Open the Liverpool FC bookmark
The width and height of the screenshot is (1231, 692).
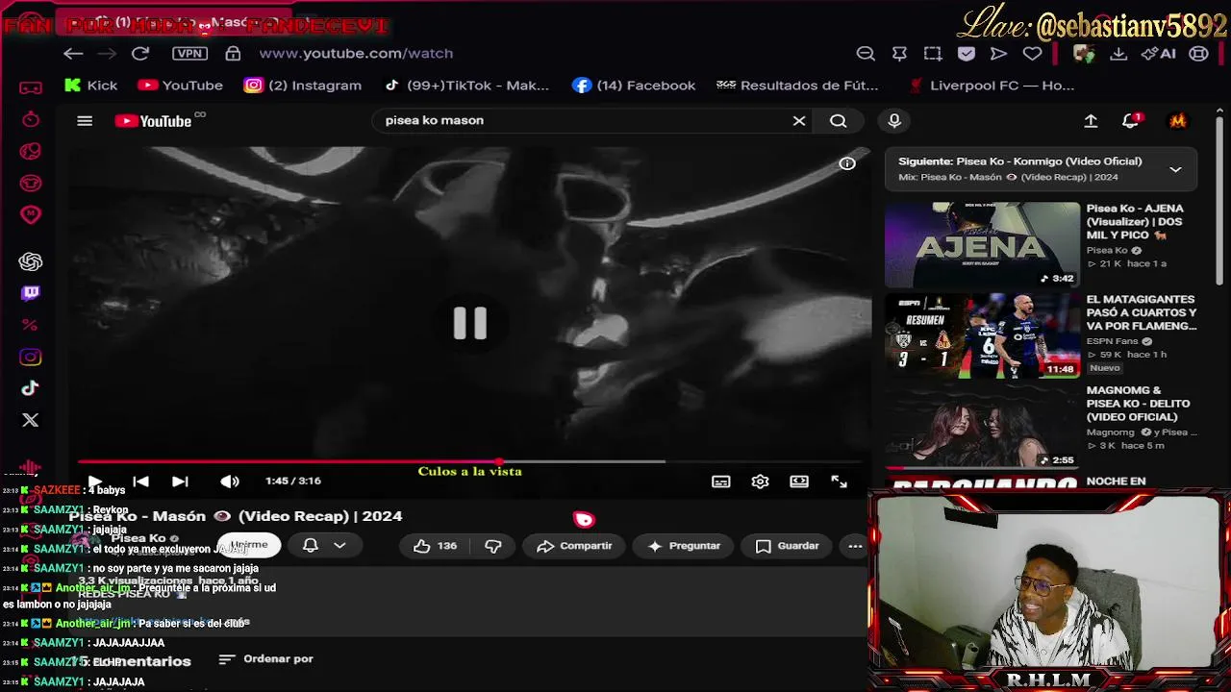(x=991, y=86)
